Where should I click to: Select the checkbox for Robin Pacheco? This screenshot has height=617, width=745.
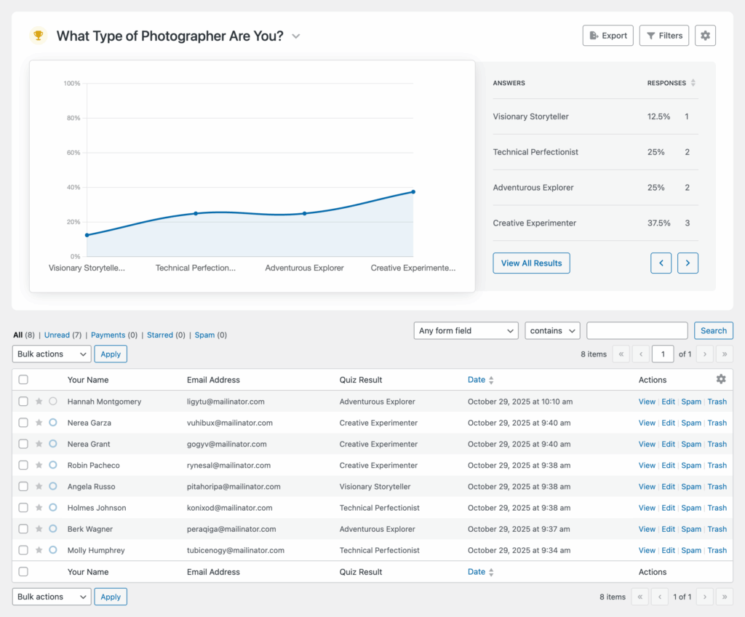tap(23, 465)
